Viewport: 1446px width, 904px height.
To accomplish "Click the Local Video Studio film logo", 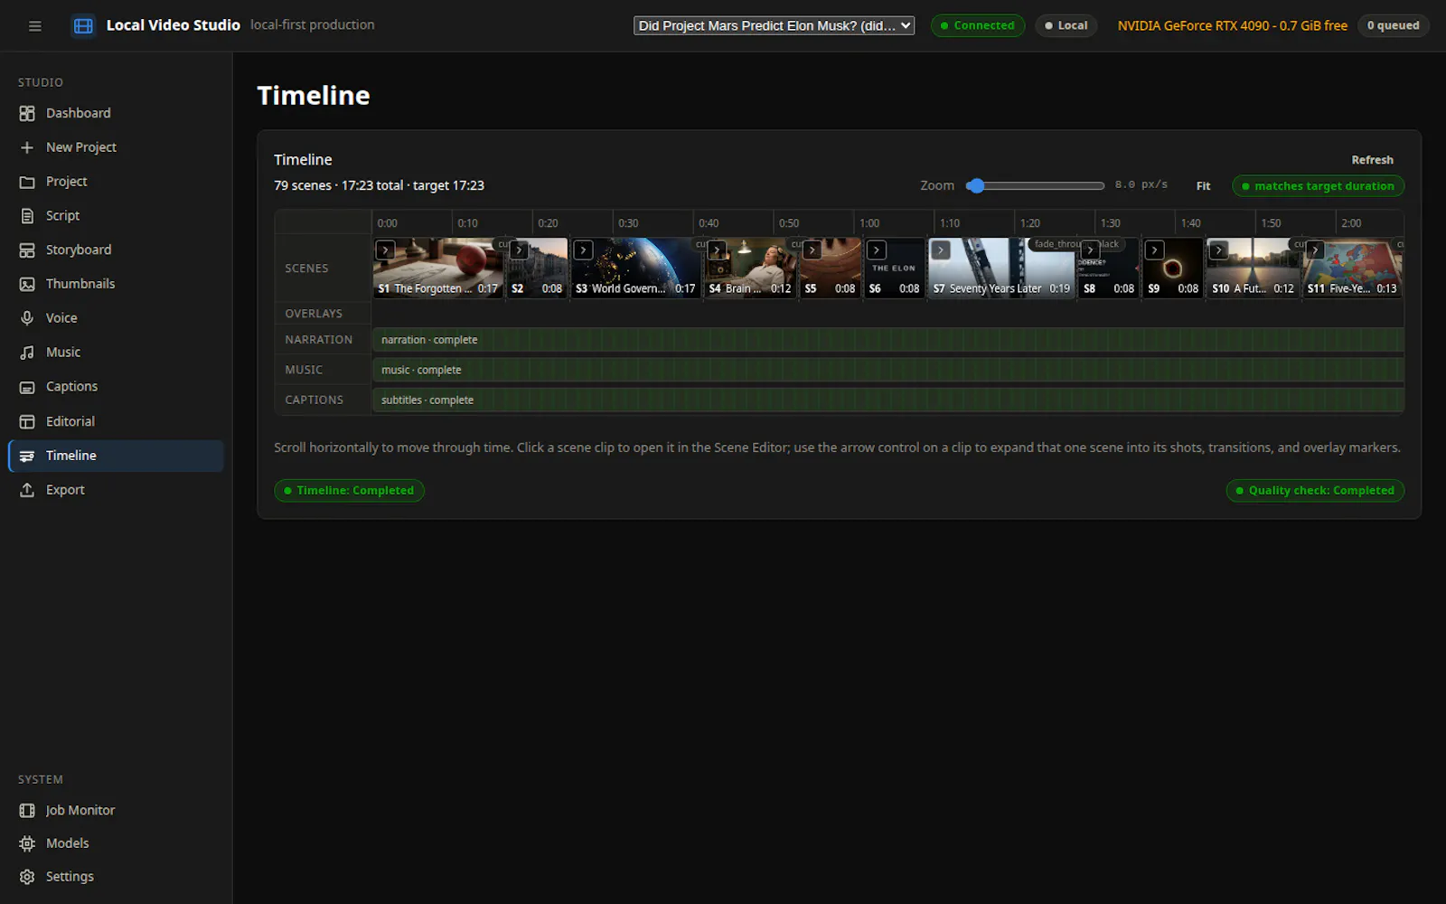I will tap(83, 26).
